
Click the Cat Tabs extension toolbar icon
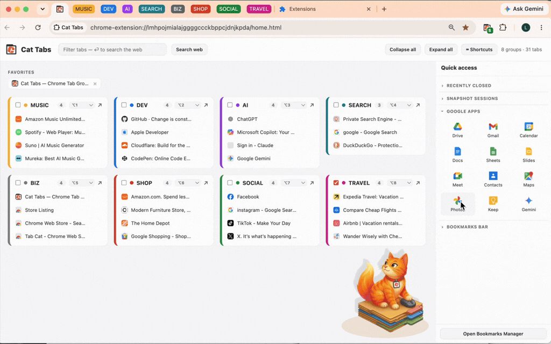(488, 28)
